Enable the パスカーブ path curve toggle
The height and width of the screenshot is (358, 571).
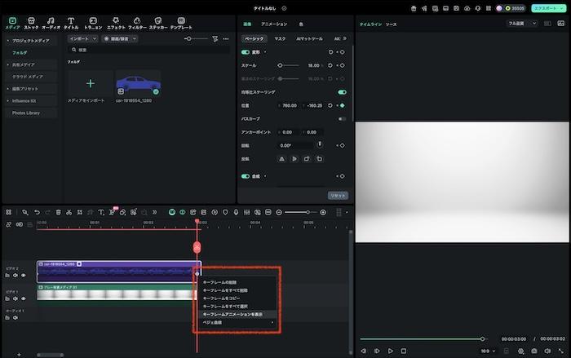[342, 118]
